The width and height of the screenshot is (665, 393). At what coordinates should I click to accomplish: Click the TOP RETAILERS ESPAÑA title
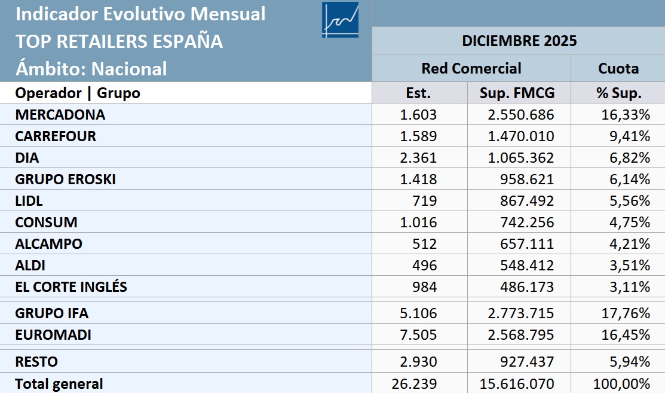click(x=119, y=41)
